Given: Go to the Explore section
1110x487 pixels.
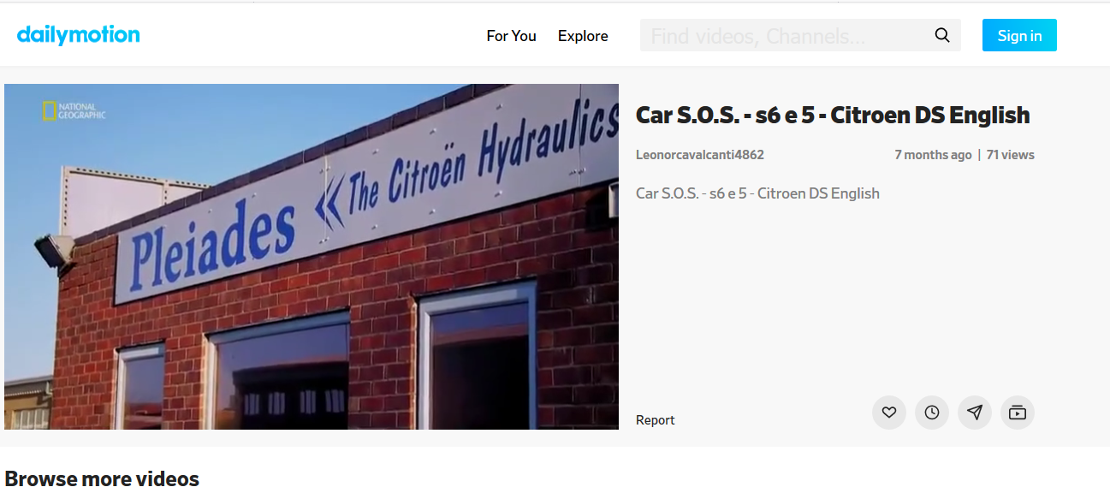Looking at the screenshot, I should 583,36.
